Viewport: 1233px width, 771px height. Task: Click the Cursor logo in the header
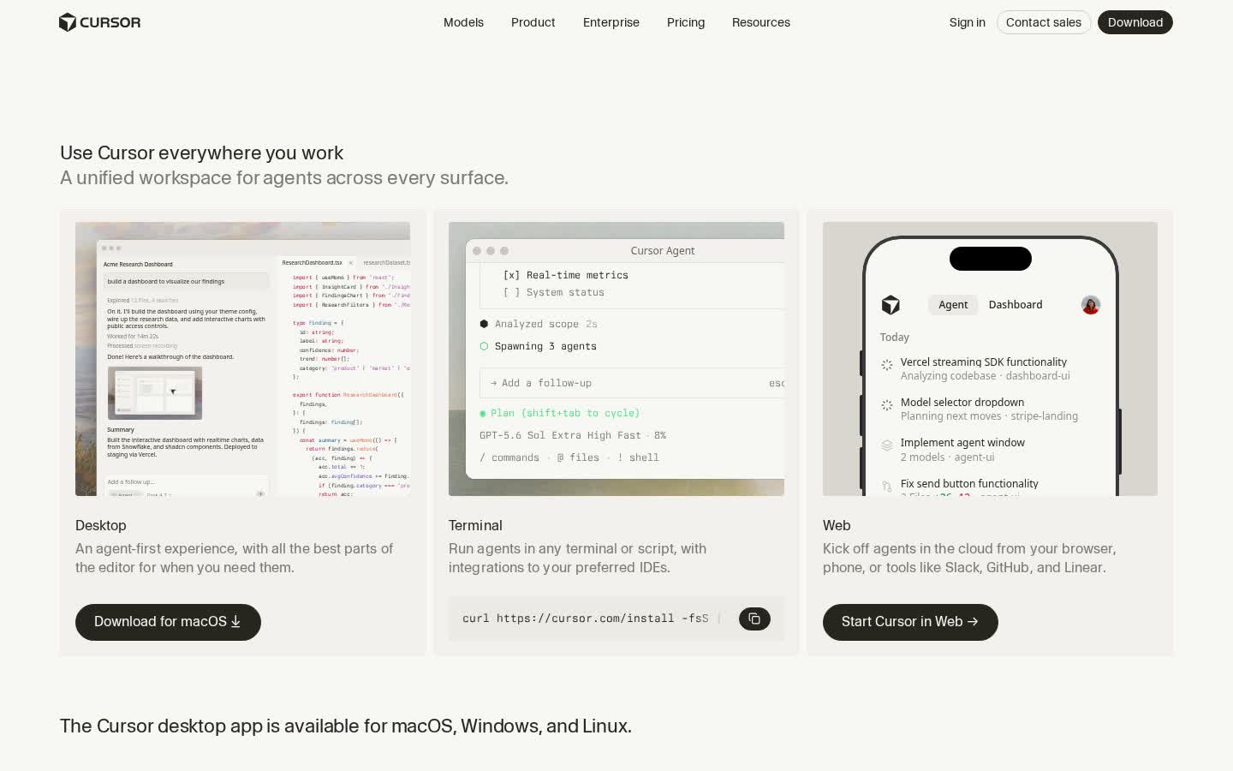(x=99, y=22)
